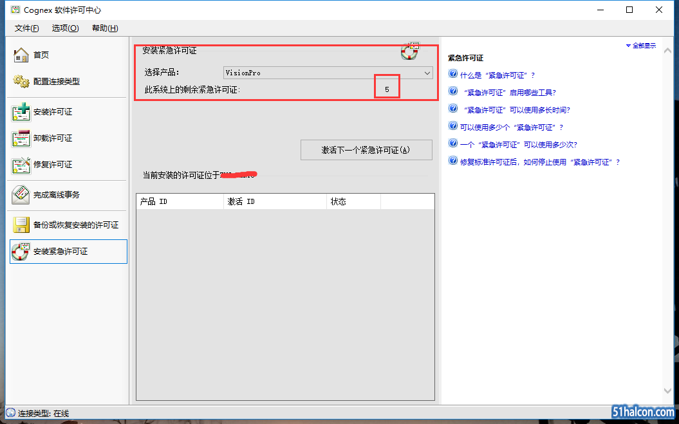Click the 完成离线事务 envelope icon
Screen dimensions: 679x424
(x=21, y=195)
